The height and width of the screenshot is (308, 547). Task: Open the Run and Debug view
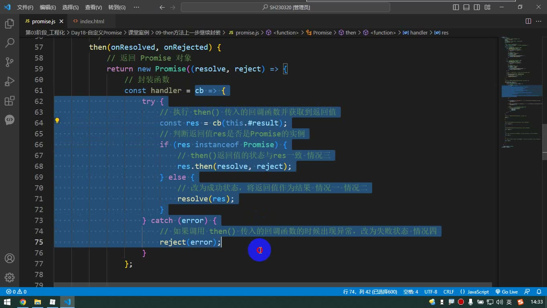(x=10, y=81)
